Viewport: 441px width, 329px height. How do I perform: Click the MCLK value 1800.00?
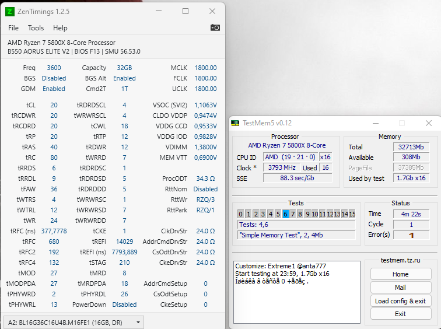(205, 68)
